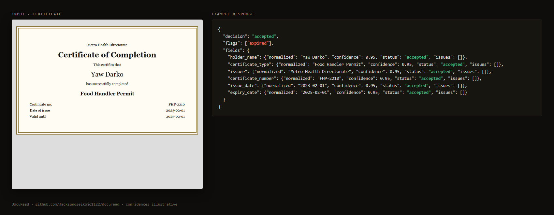Click the "certificate_type" JSON key
The height and width of the screenshot is (215, 554).
pos(250,64)
